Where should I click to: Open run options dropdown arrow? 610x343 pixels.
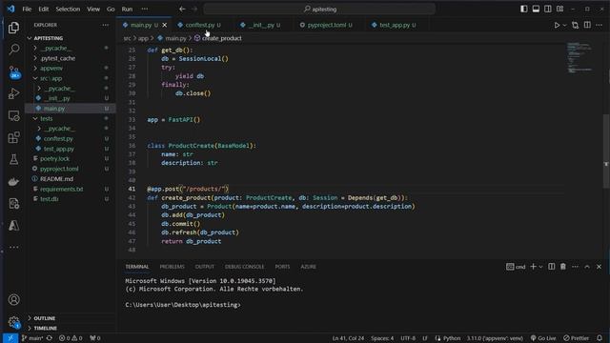565,25
